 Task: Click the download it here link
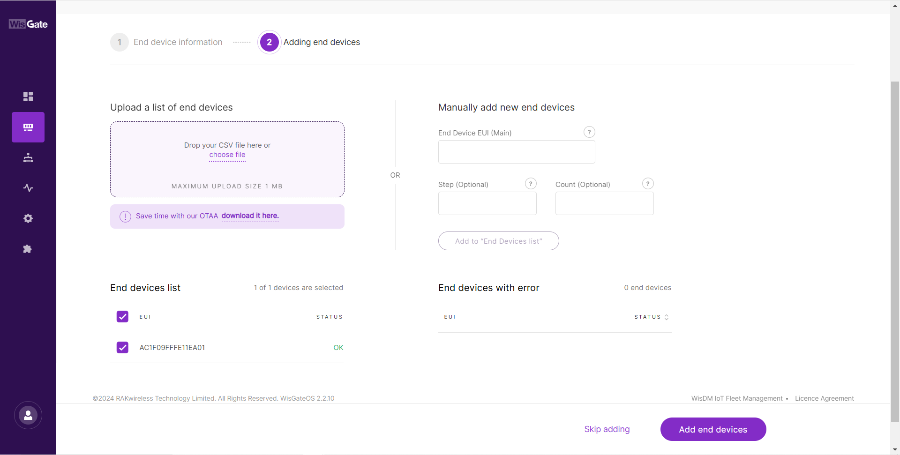[250, 216]
